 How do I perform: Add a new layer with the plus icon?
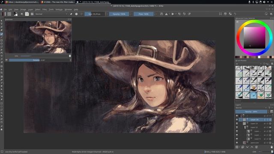237,147
